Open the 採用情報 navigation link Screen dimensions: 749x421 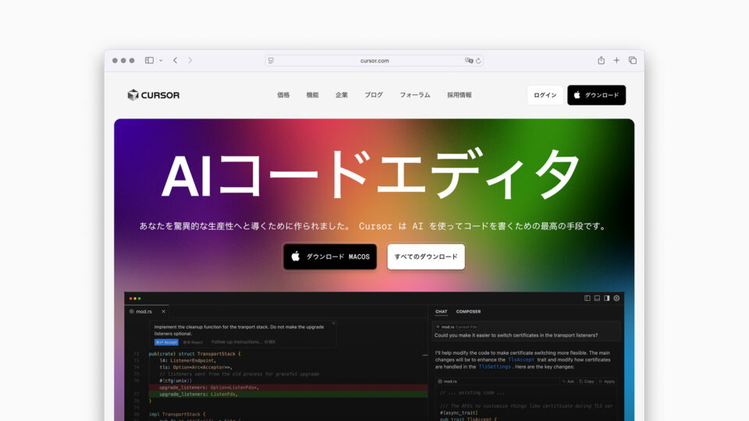coord(459,95)
